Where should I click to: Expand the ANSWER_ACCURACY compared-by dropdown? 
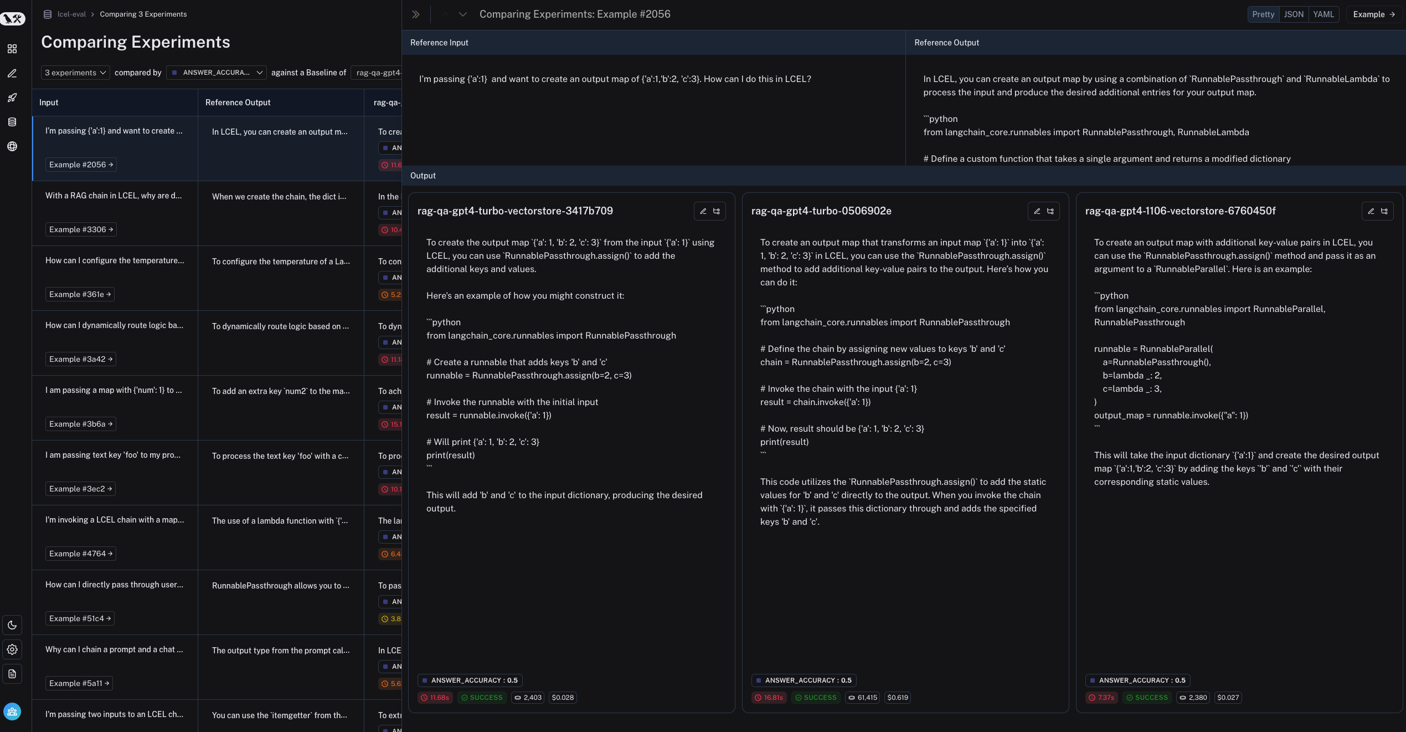coord(217,73)
